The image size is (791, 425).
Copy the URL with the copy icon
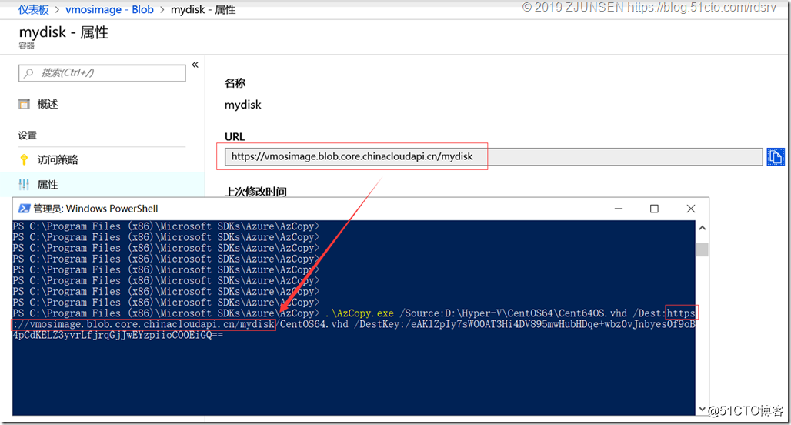pyautogui.click(x=776, y=157)
